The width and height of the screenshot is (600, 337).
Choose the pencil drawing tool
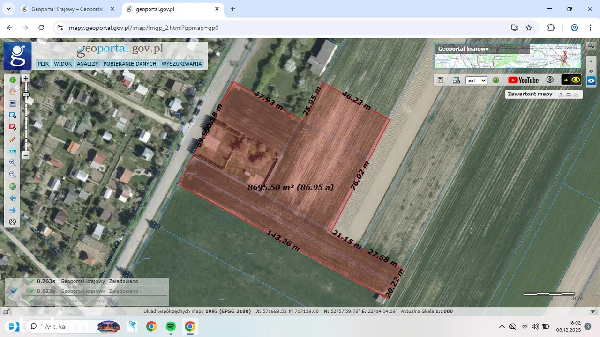13,139
